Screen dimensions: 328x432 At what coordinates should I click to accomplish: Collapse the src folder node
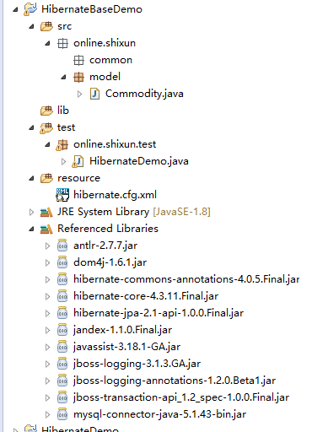coord(32,27)
